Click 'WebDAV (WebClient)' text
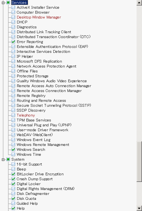The width and height of the screenshot is (142, 211). coord(35,135)
